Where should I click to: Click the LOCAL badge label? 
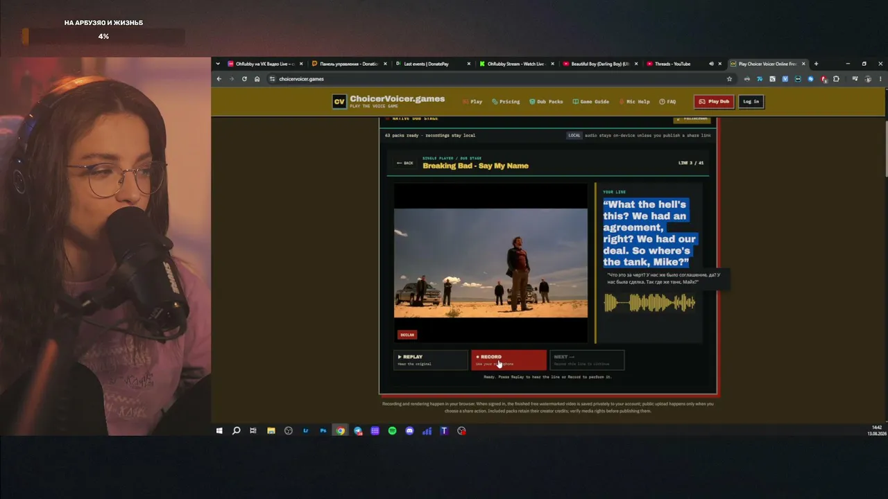pos(574,135)
